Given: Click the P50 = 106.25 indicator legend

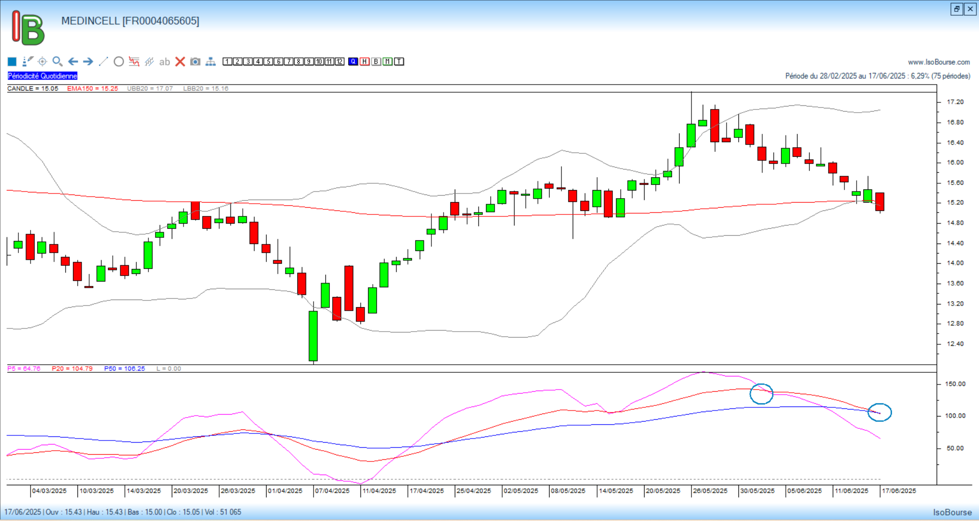Looking at the screenshot, I should tap(124, 369).
